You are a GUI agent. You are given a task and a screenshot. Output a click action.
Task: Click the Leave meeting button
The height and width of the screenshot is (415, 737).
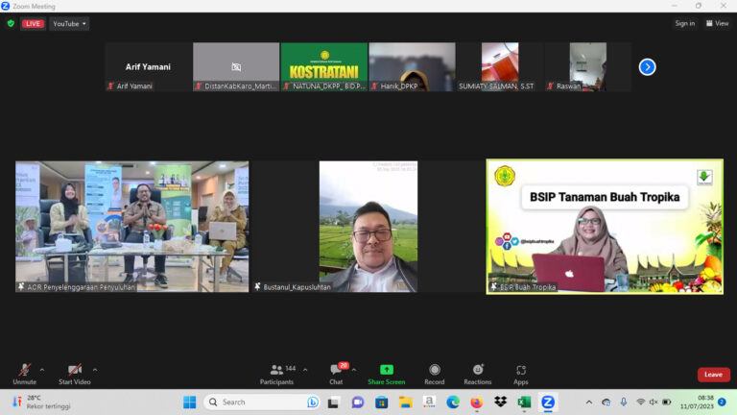pyautogui.click(x=714, y=375)
